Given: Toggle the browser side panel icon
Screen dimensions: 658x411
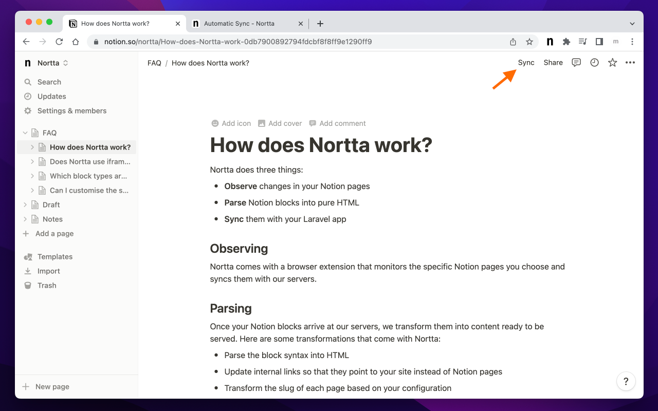Looking at the screenshot, I should pyautogui.click(x=599, y=42).
